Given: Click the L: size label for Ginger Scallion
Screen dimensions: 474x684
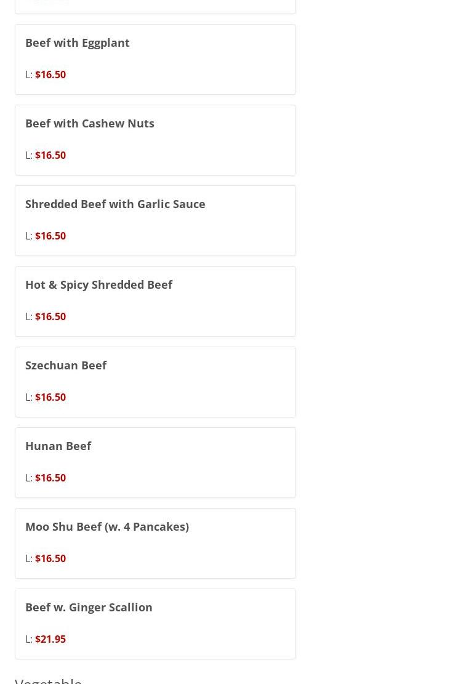Looking at the screenshot, I should 29,639.
